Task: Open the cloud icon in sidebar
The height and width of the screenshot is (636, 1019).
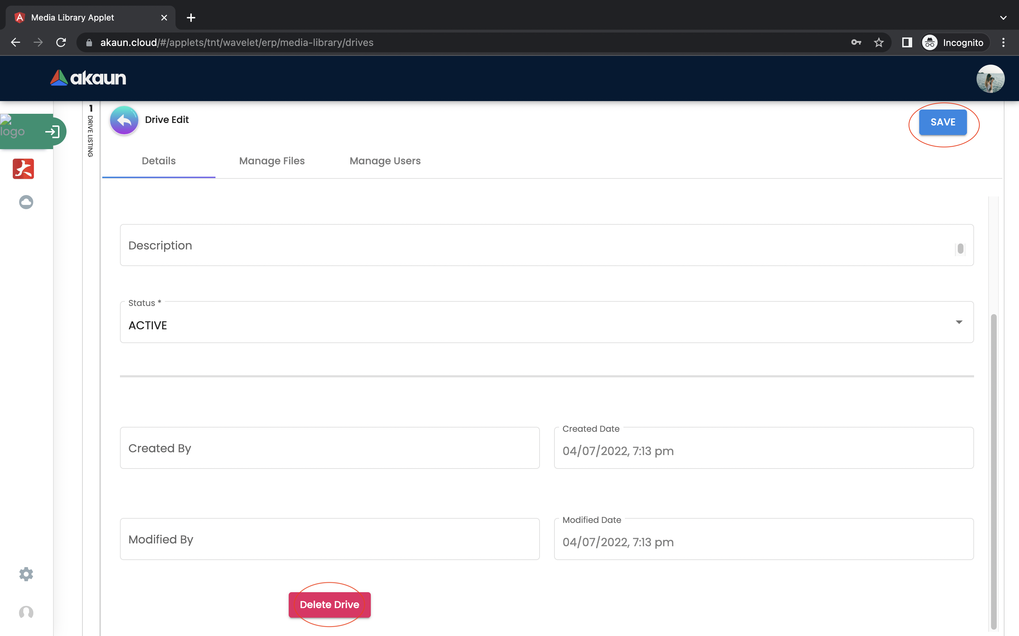Action: tap(26, 202)
